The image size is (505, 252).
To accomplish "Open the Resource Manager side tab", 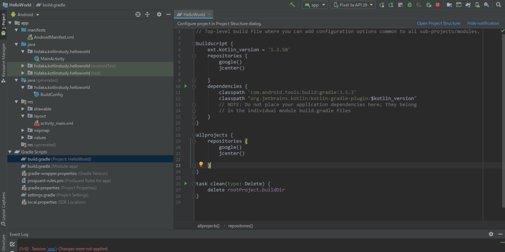I will click(3, 63).
